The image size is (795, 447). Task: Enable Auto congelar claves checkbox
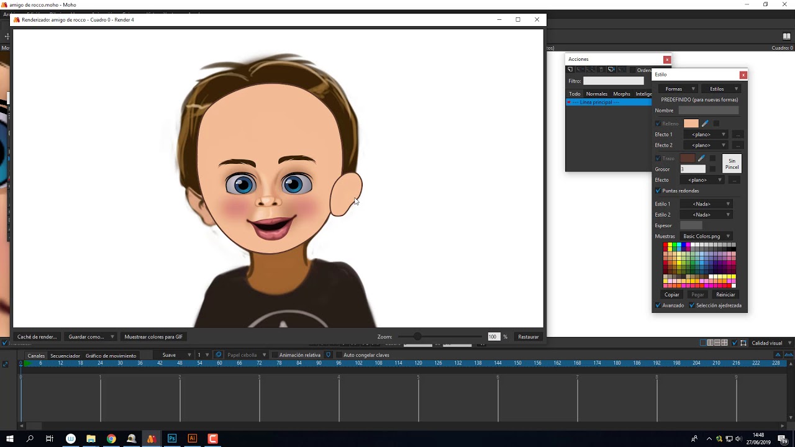(x=339, y=355)
